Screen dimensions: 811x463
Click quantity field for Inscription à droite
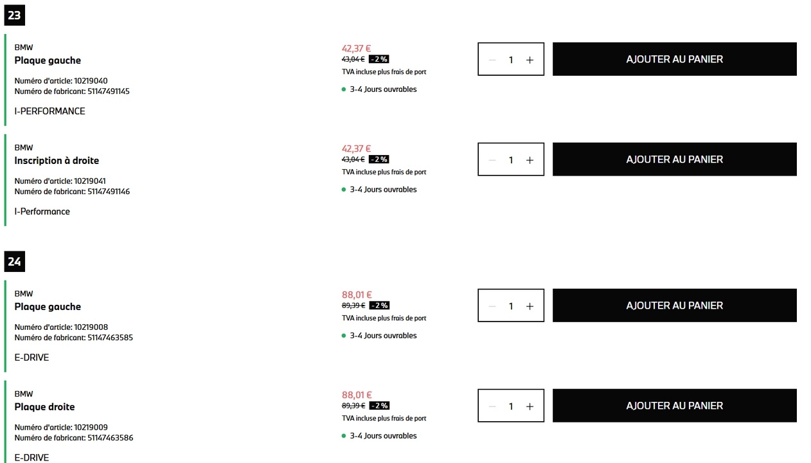[511, 160]
